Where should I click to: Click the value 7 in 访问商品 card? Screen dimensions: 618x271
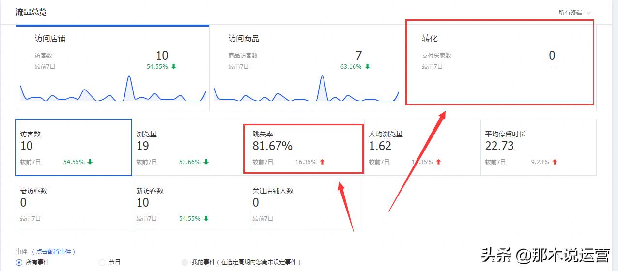pyautogui.click(x=358, y=56)
